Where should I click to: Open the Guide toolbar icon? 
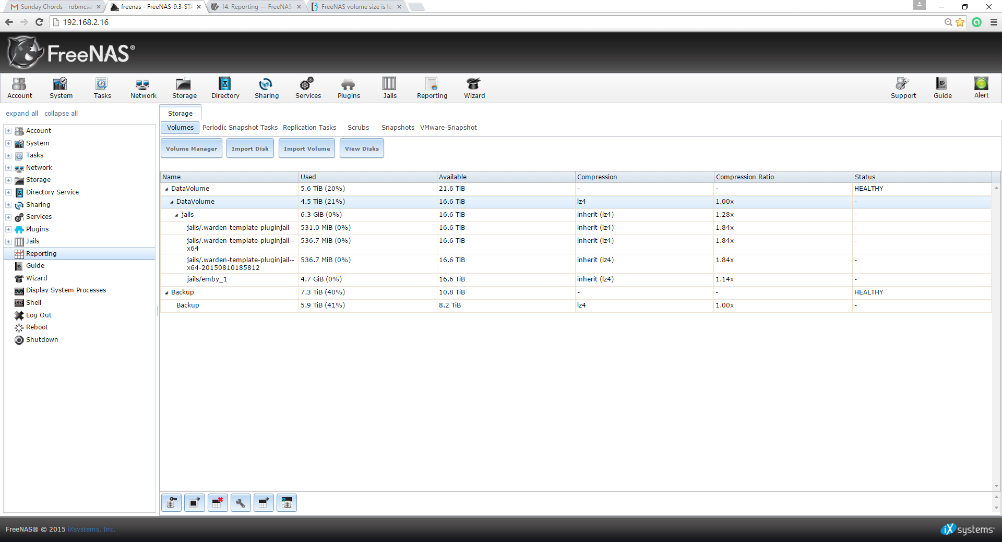pyautogui.click(x=943, y=88)
